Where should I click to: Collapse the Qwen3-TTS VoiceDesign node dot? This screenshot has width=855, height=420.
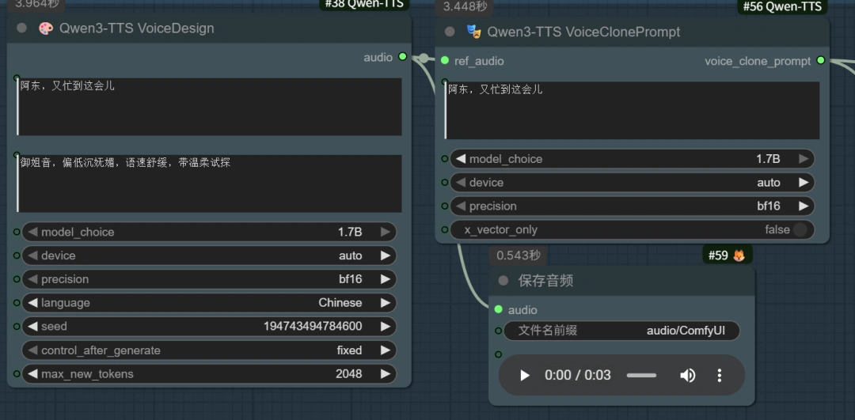pyautogui.click(x=22, y=28)
